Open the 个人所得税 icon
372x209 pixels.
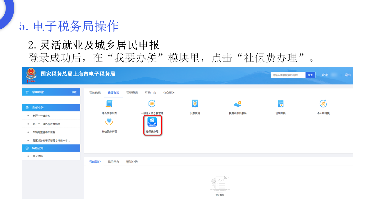tap(323, 104)
